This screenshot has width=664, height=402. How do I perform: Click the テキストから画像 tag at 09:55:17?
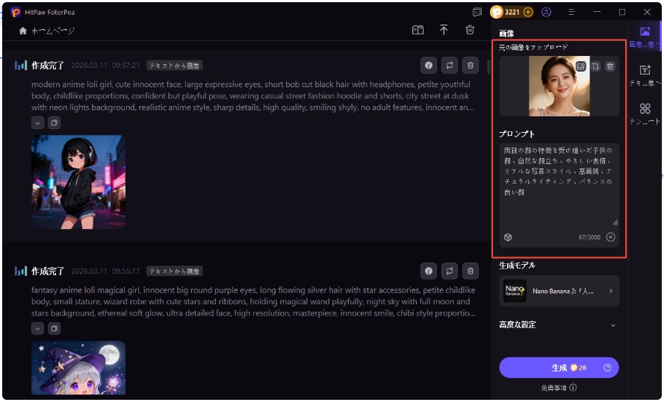tap(175, 271)
